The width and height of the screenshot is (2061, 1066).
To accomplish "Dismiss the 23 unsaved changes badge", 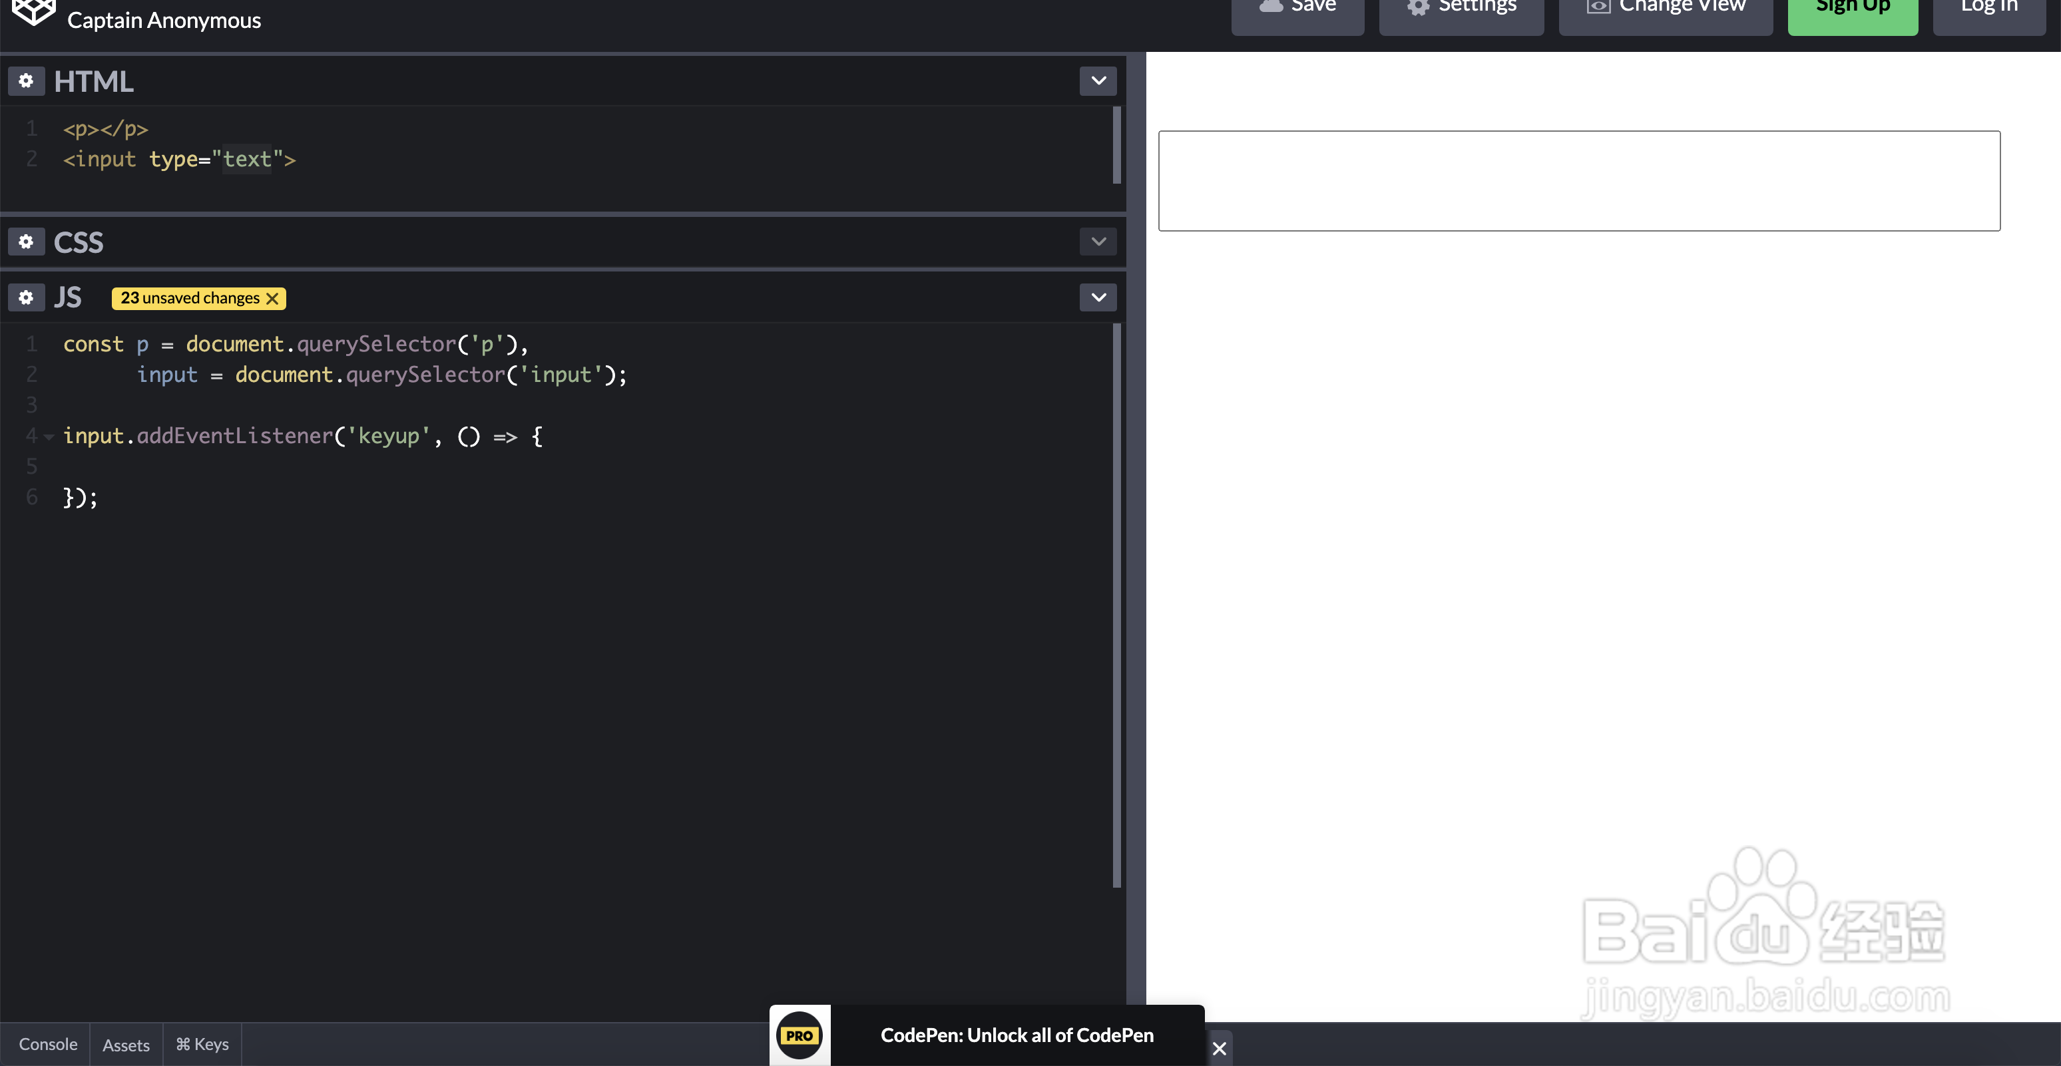I will [272, 298].
